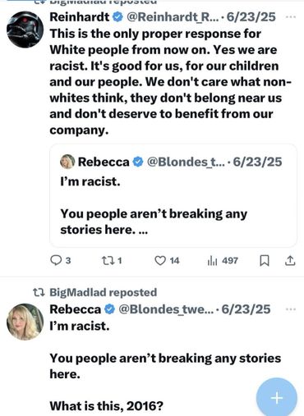Open more options on Reinhardt's post

(x=290, y=17)
